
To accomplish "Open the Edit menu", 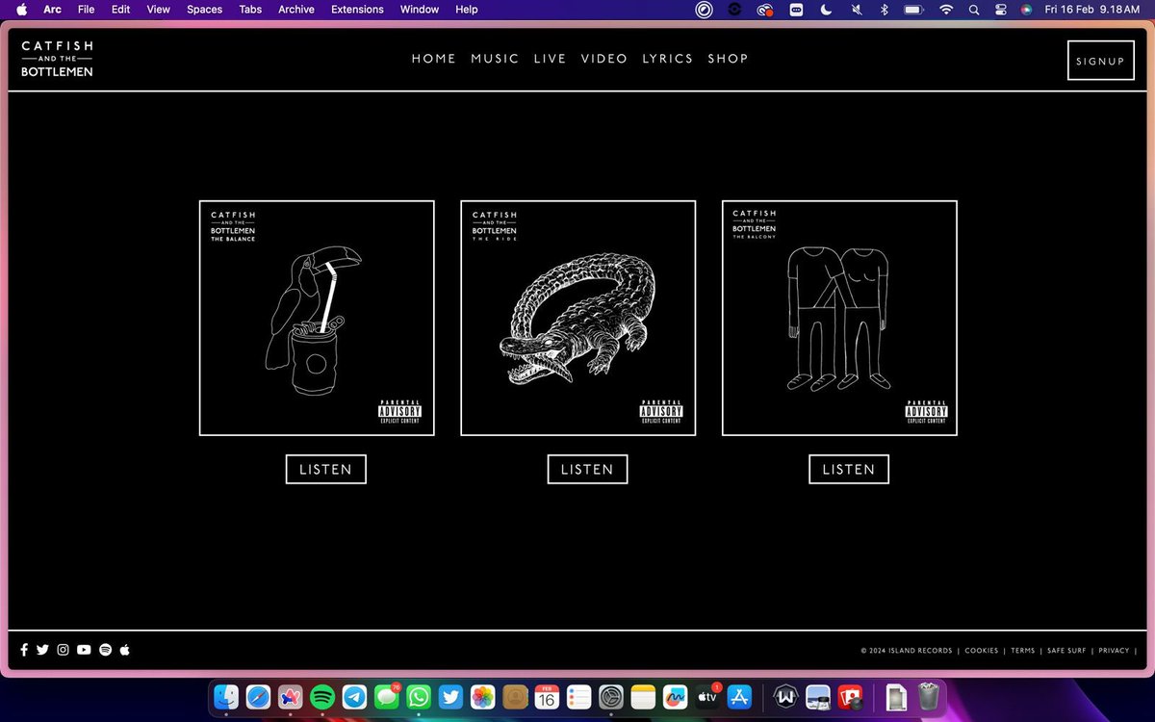I will pyautogui.click(x=120, y=10).
